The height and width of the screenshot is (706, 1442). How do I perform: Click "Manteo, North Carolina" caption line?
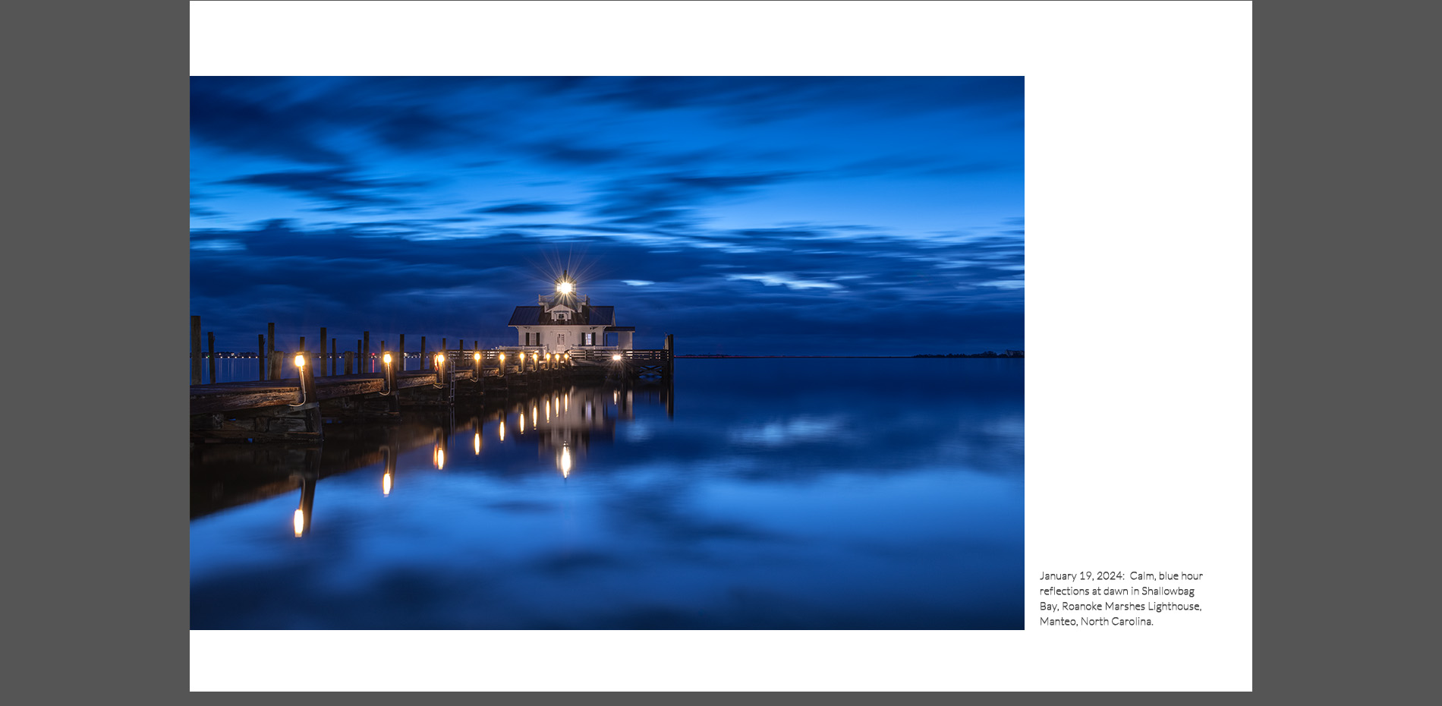(1096, 621)
